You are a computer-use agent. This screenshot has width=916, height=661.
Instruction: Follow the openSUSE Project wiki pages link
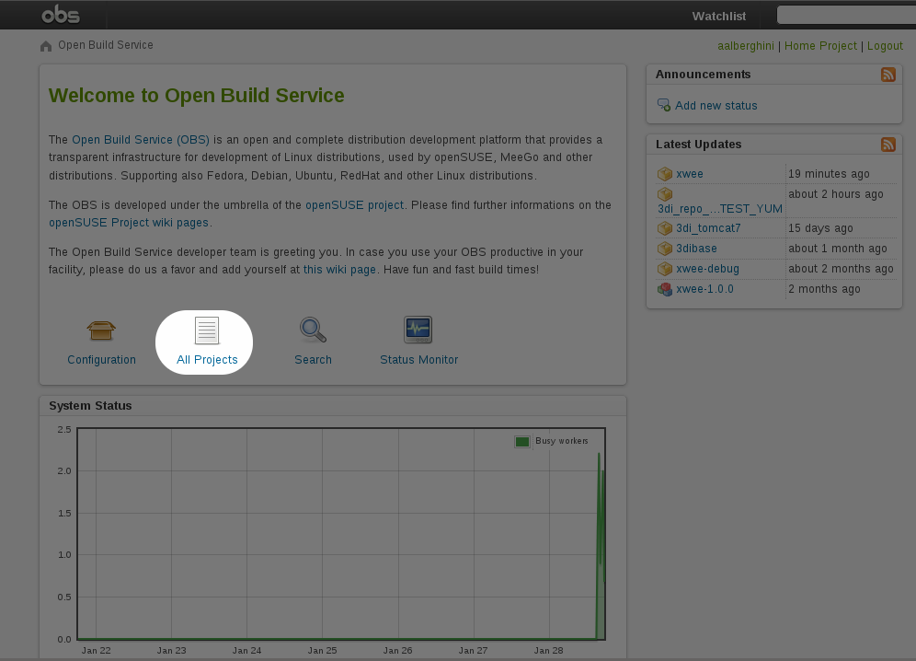(x=130, y=222)
